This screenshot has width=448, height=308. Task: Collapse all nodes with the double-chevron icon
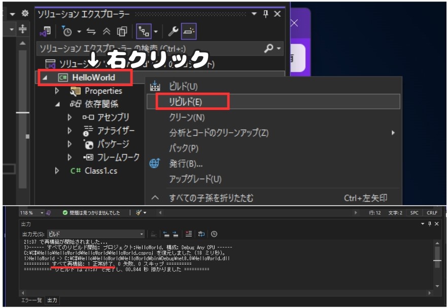click(107, 31)
